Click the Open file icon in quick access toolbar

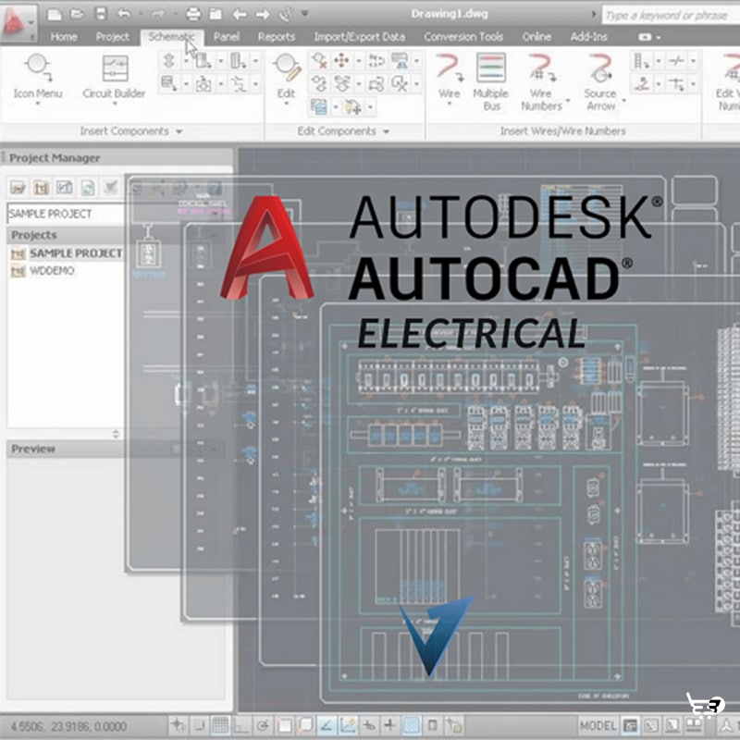pos(78,14)
